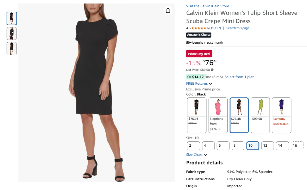
Task: Click Select from 1 plan link
Action: (240, 77)
